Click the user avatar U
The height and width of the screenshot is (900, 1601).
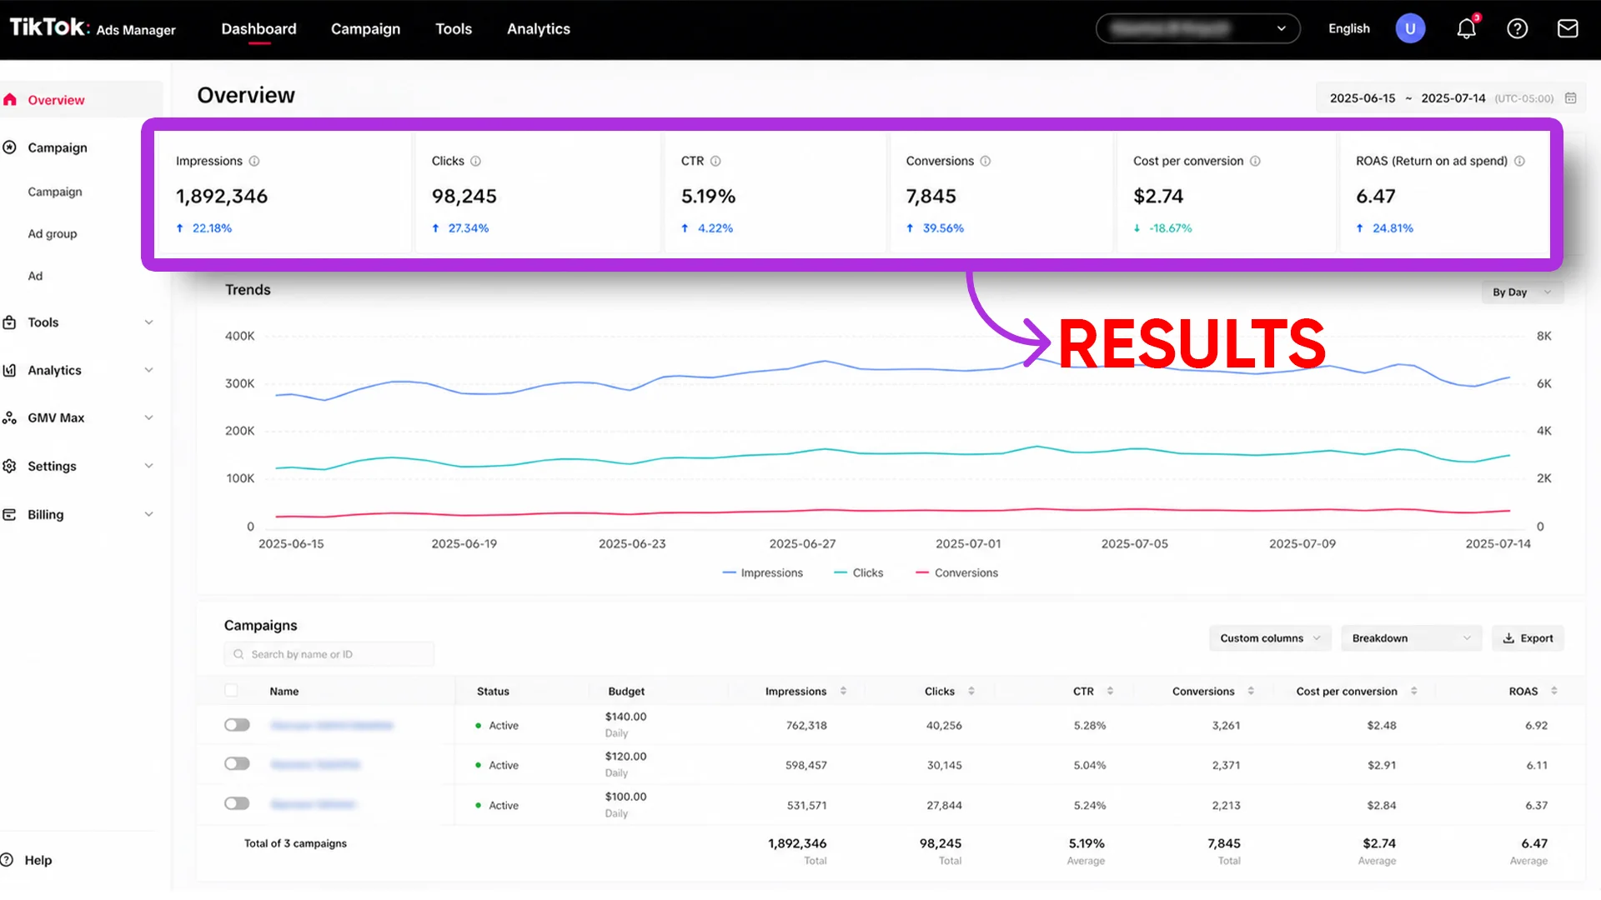click(x=1410, y=28)
